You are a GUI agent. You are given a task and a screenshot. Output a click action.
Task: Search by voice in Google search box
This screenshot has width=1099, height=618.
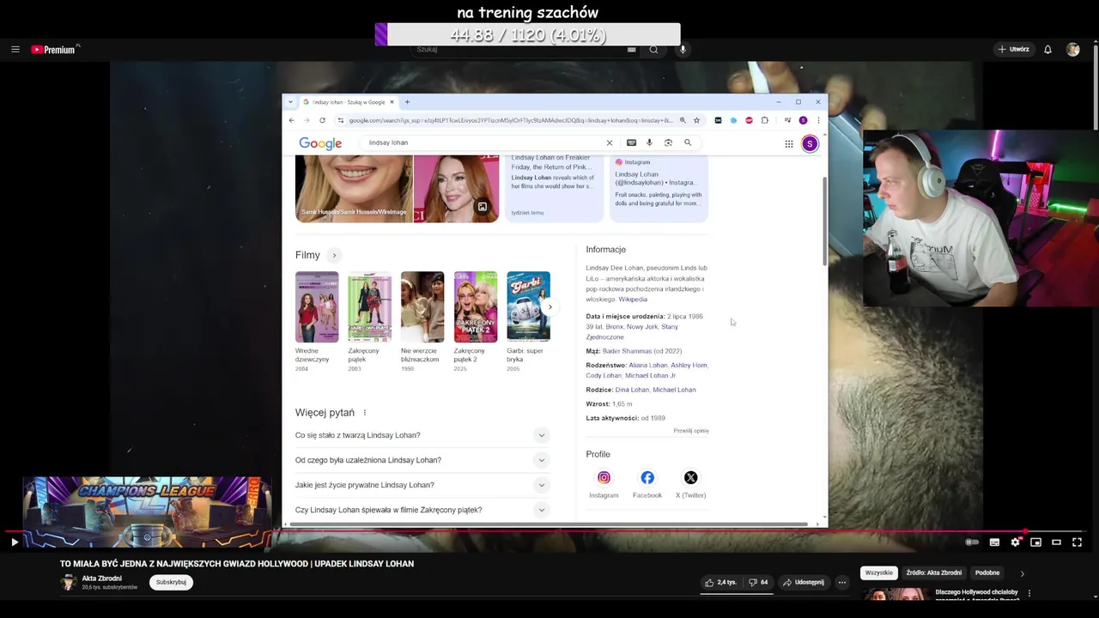click(649, 142)
